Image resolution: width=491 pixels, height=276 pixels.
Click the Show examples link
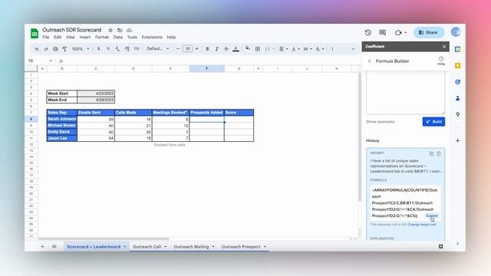tap(381, 121)
